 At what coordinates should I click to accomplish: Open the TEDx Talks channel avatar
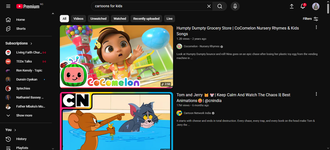tap(8, 62)
